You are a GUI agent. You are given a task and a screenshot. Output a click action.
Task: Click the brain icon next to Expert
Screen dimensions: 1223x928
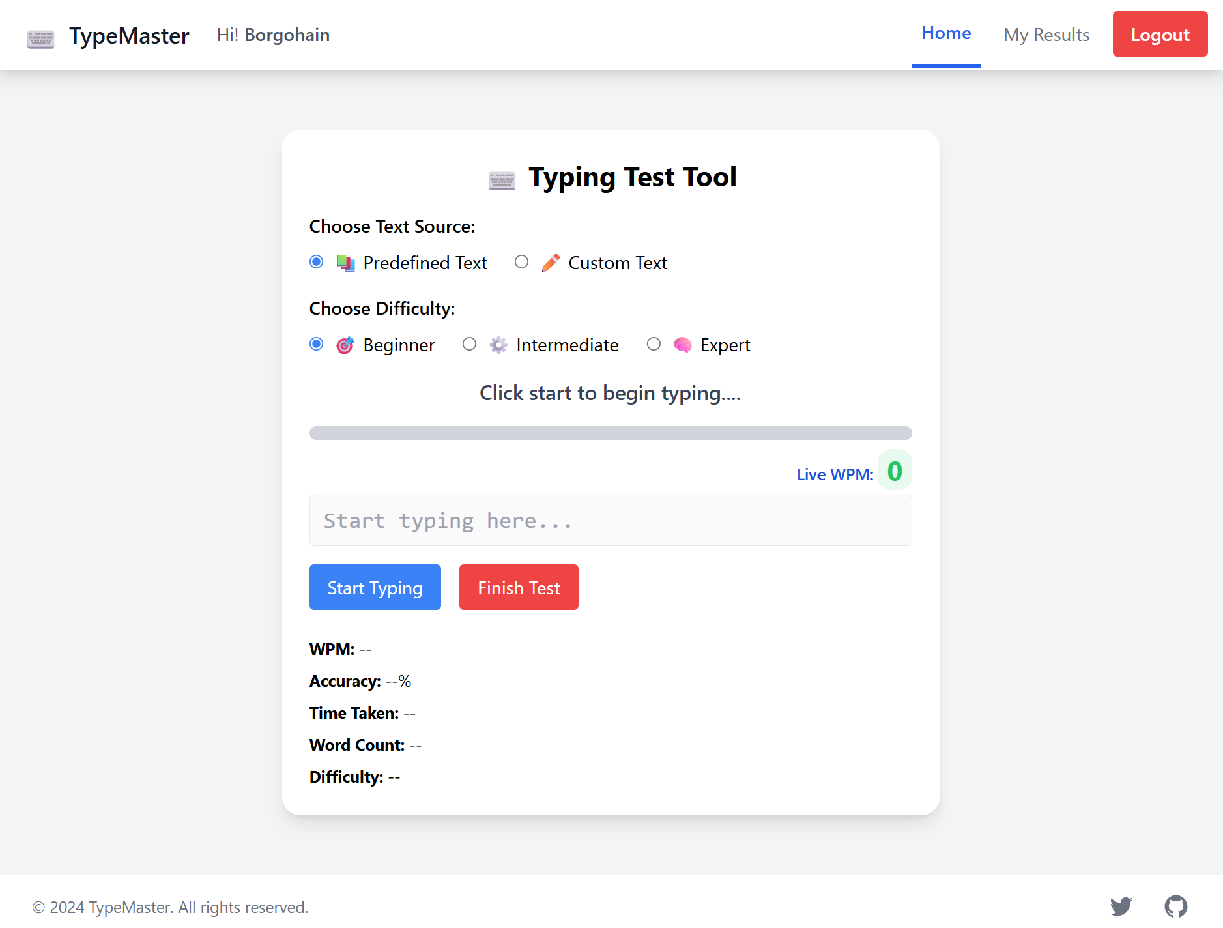[682, 345]
